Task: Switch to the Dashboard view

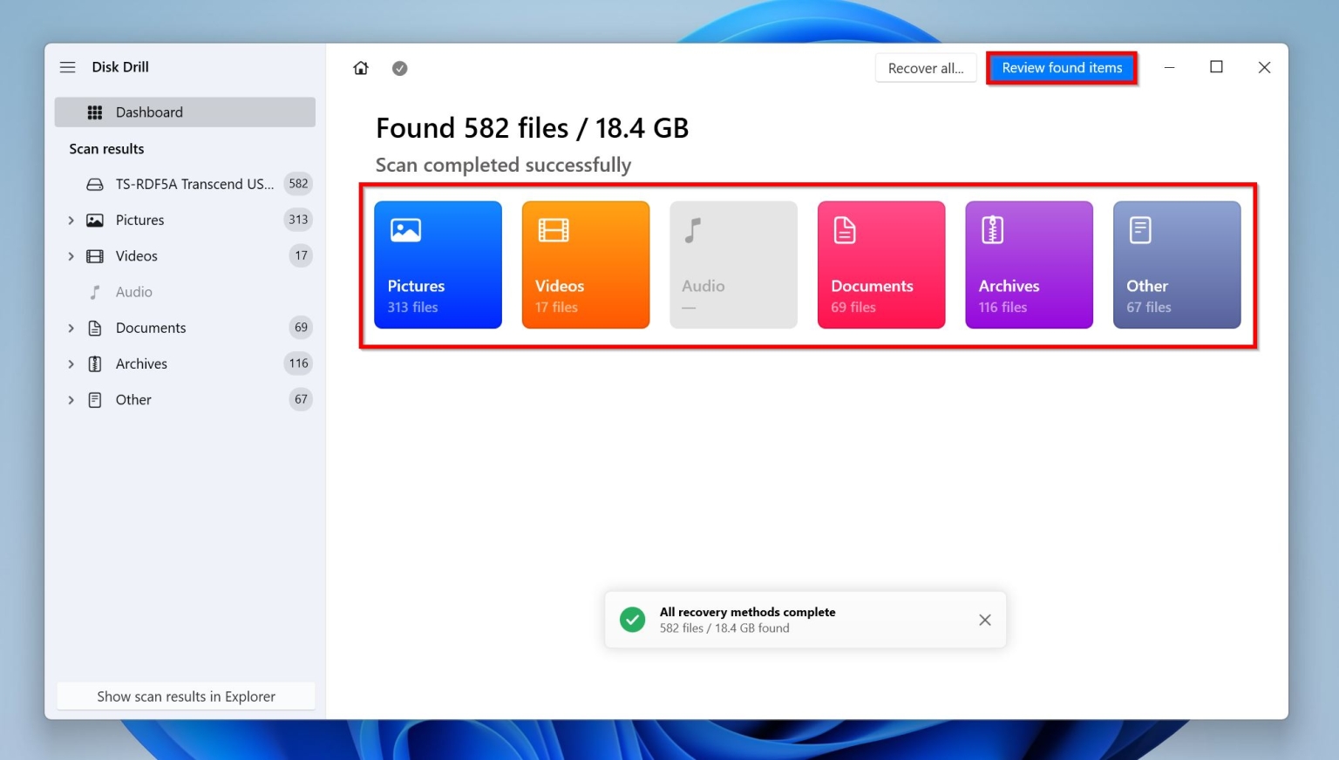Action: [x=149, y=112]
